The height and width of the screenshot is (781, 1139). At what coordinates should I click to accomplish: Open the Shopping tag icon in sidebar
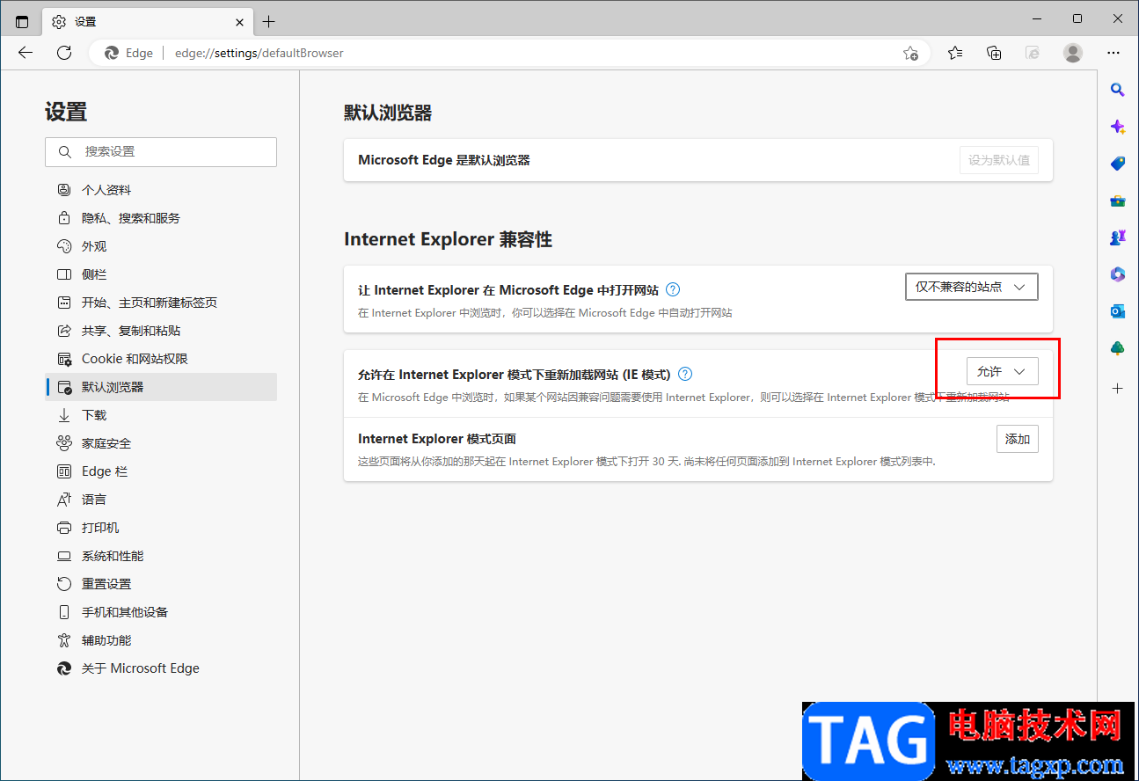[x=1118, y=164]
